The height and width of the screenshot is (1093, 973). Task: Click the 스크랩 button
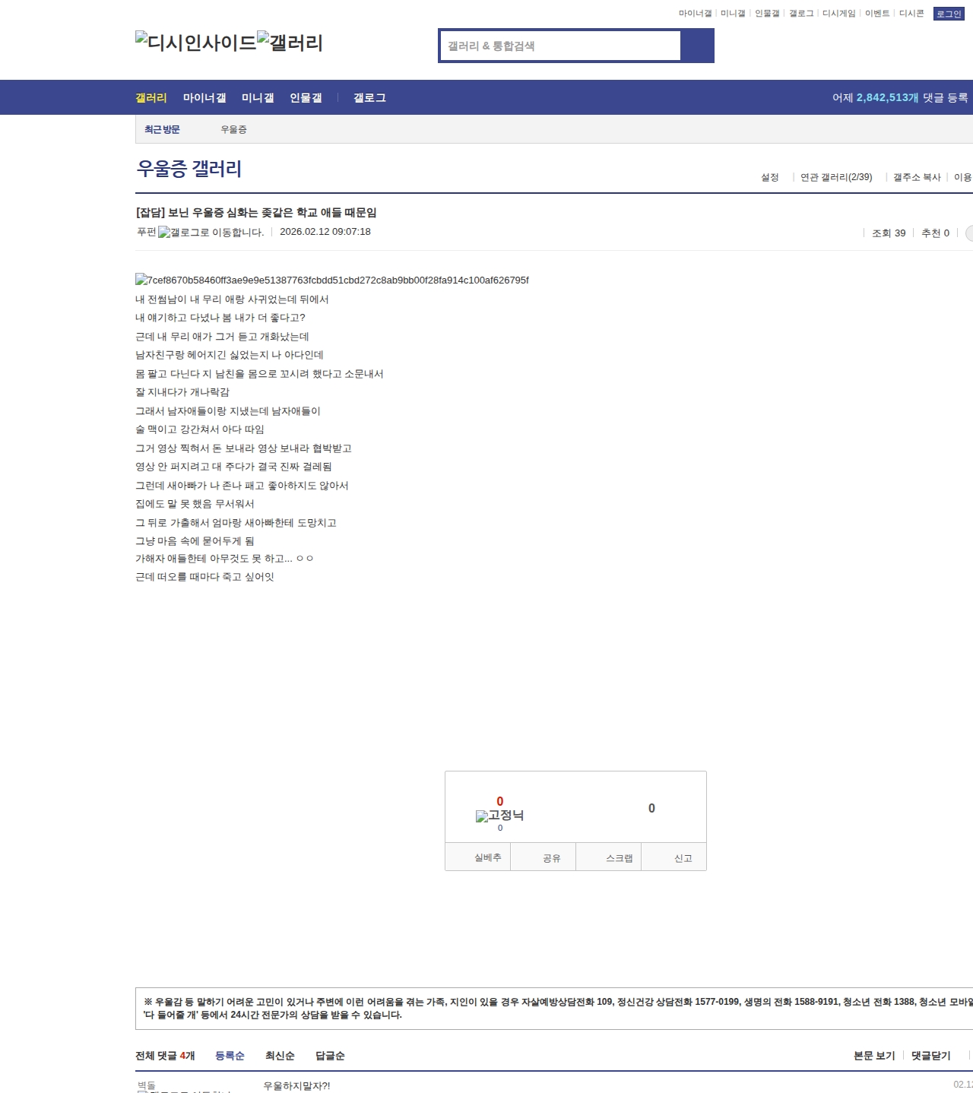point(609,857)
